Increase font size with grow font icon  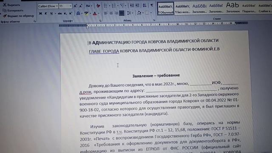[75, 6]
